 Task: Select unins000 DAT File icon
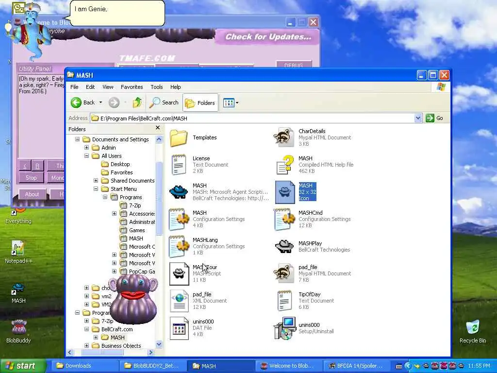(x=179, y=328)
